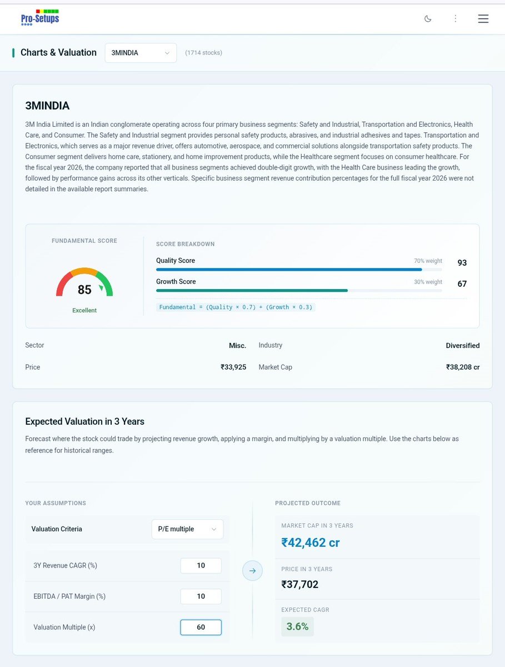Click the expected CAGR 3.6% badge
This screenshot has width=505, height=667.
[297, 626]
